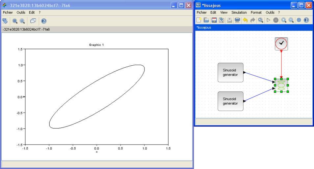Click the Rotate tool in graphic window toolbar
This screenshot has width=314, height=169.
coord(5,21)
